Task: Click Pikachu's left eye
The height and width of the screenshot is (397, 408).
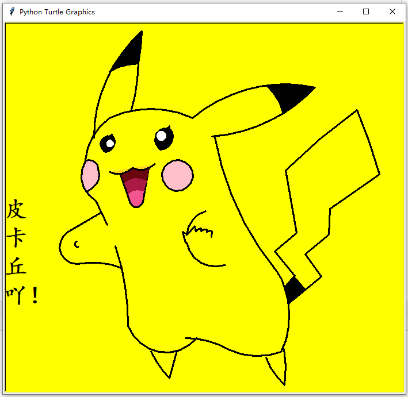Action: tap(108, 142)
